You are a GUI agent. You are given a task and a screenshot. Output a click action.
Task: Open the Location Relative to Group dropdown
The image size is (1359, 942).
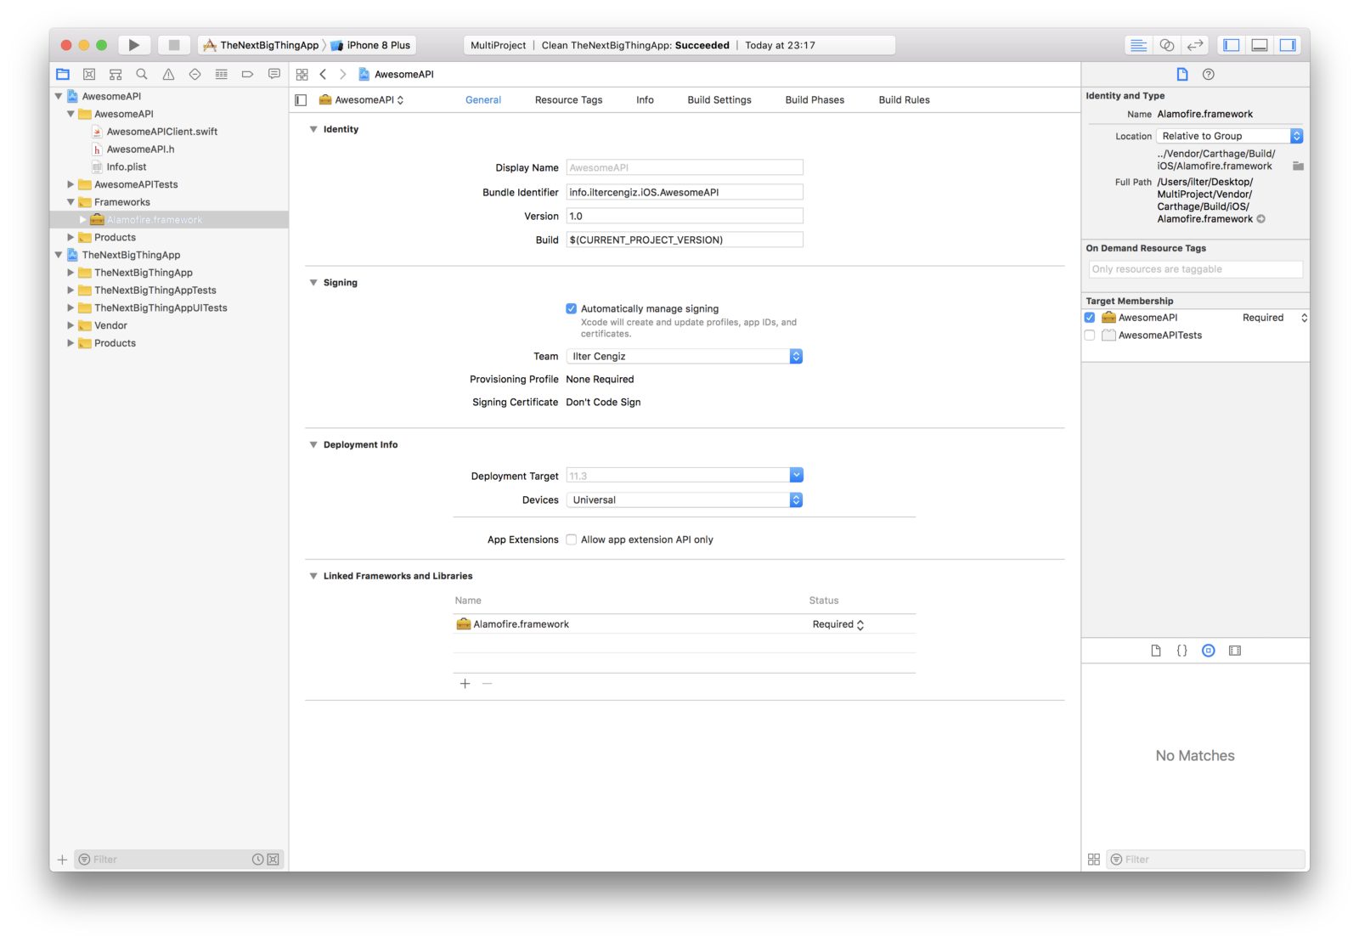point(1229,136)
